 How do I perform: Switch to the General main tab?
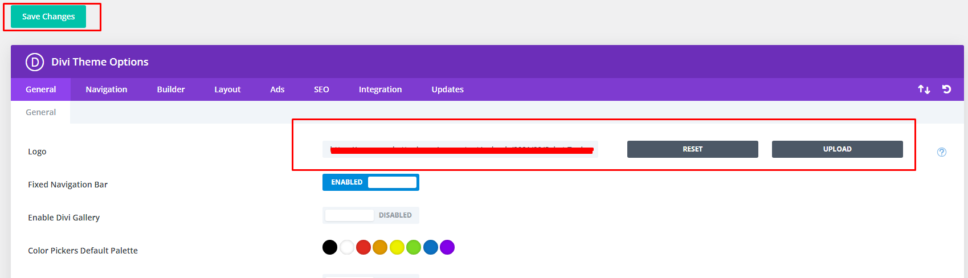[41, 89]
